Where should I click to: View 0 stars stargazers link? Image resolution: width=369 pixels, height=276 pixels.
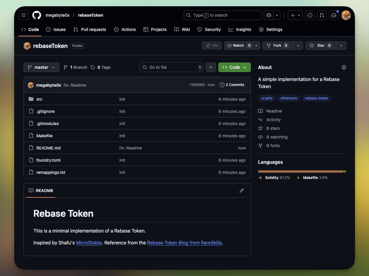[269, 128]
